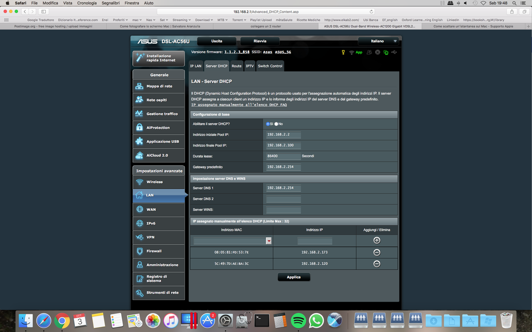Click Gateway predefinito input field
532x332 pixels.
283,167
